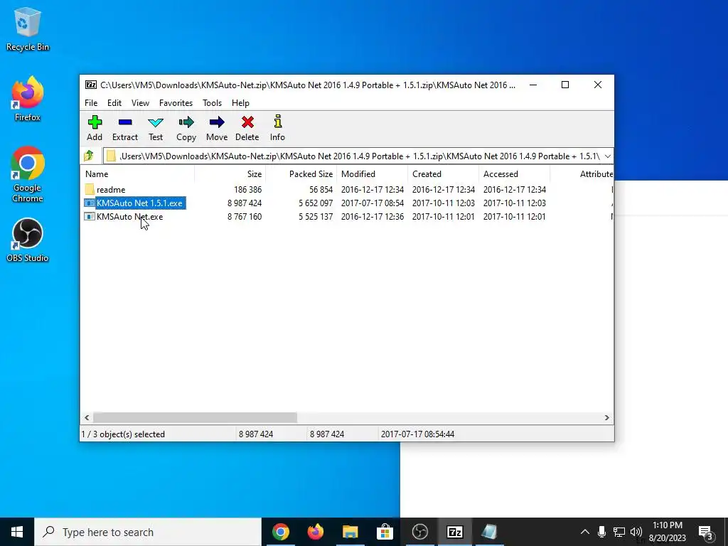728x546 pixels.
Task: Sort by the Size column header
Action: point(230,174)
